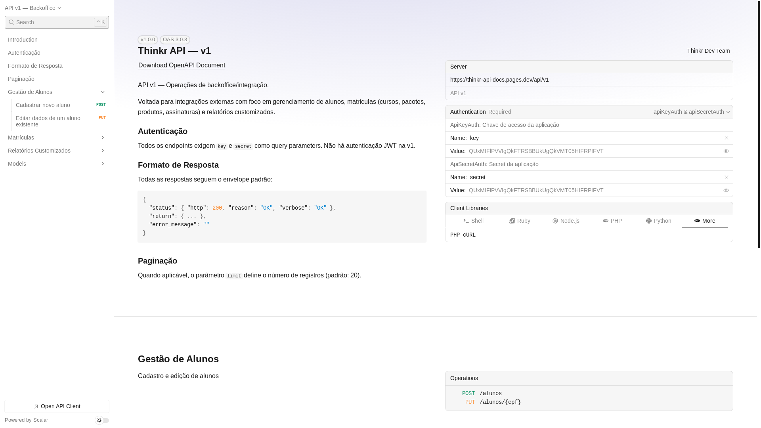Collapse the Gestão de Alunos section
The height and width of the screenshot is (428, 761).
tap(57, 92)
